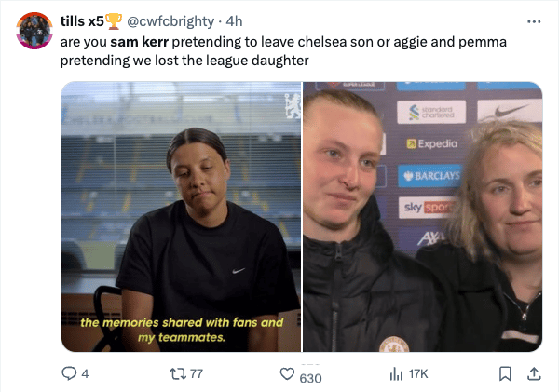Repost the tweet using the retweet icon
Viewport: 559px width, 392px height.
[x=177, y=373]
